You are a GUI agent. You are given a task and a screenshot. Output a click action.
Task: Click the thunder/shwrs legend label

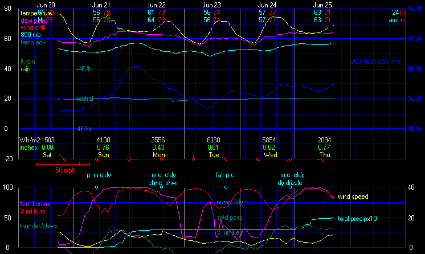[x=39, y=226]
